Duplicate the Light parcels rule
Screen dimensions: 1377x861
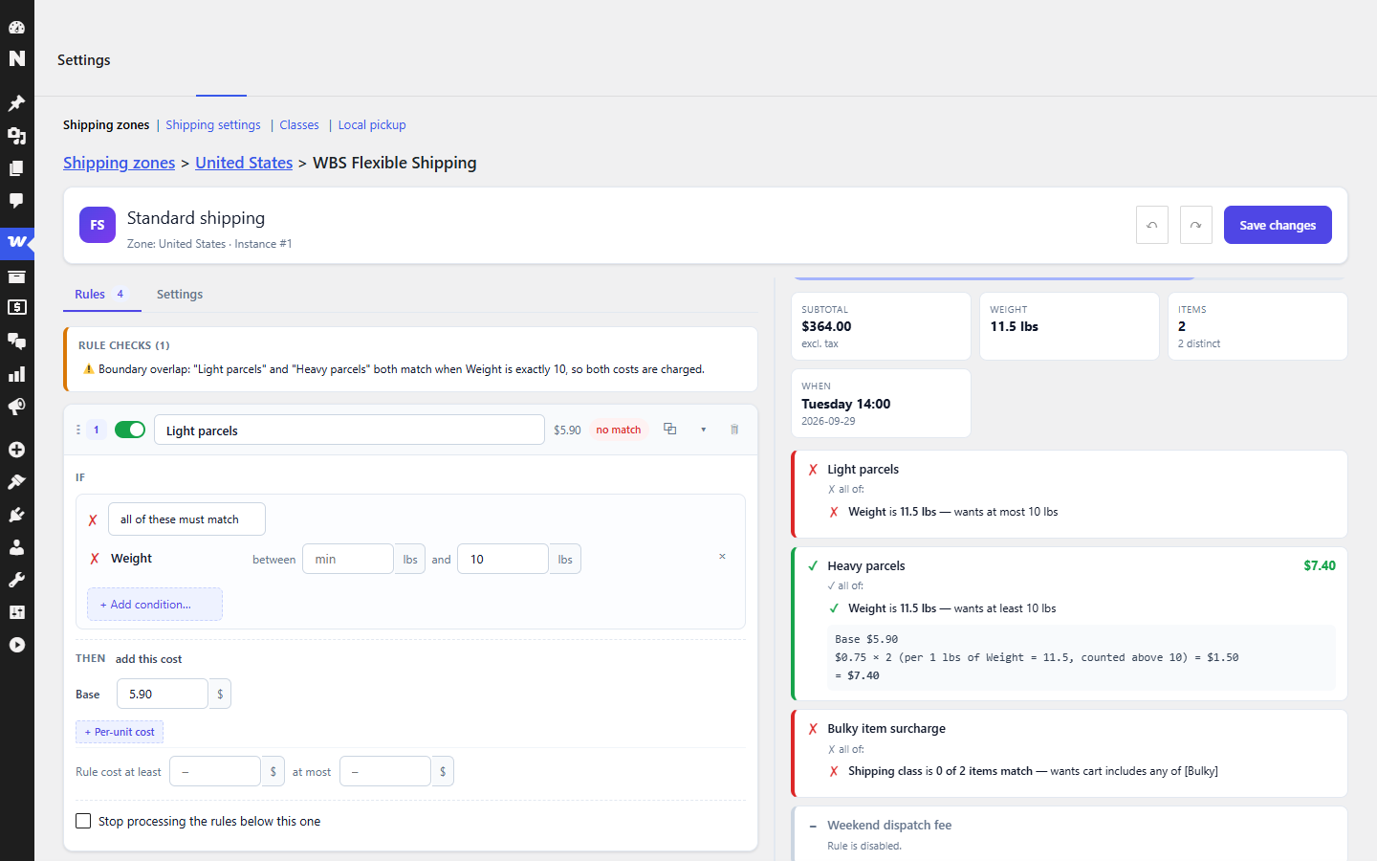(x=670, y=430)
